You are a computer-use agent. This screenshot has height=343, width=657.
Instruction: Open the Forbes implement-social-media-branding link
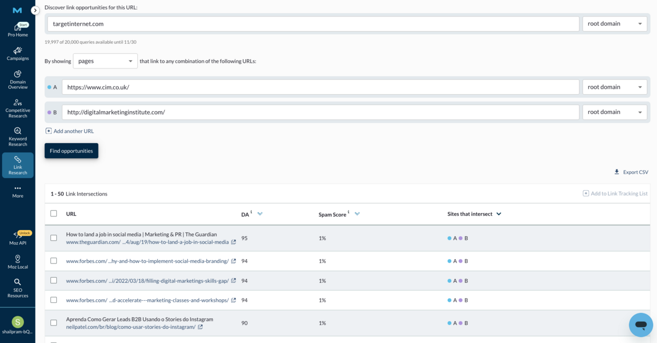coord(147,261)
